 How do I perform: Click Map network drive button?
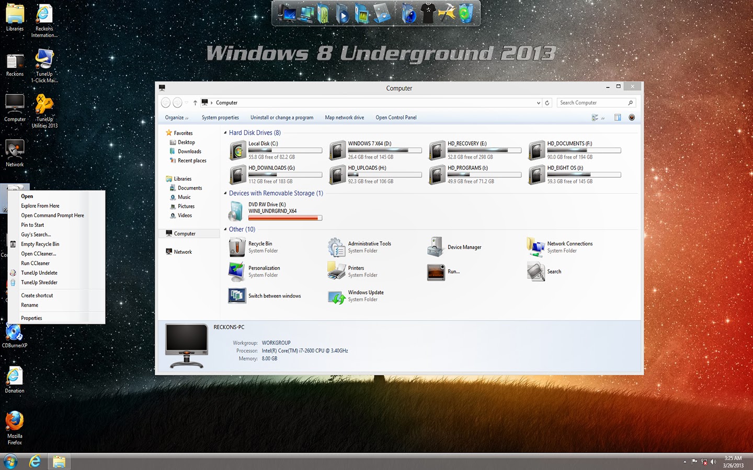[345, 118]
